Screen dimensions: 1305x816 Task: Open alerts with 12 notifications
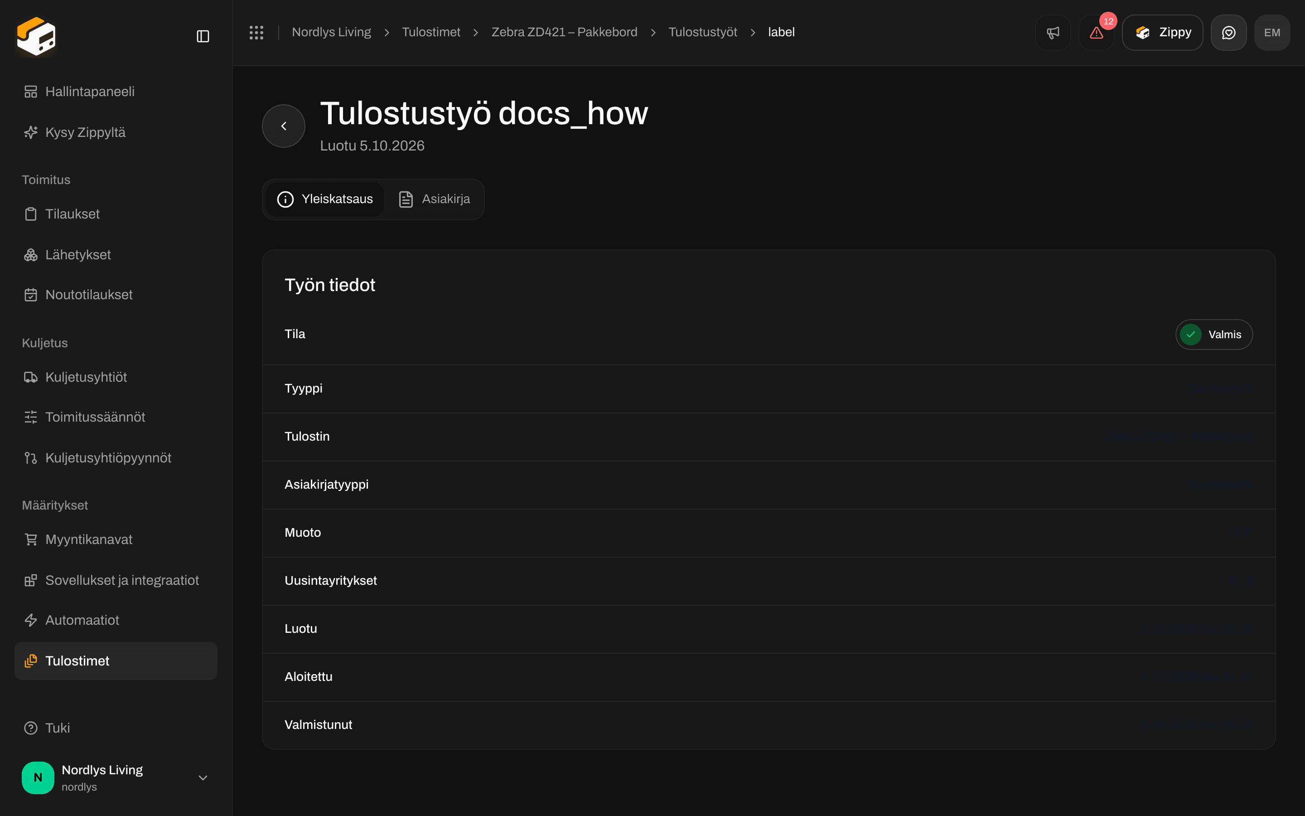point(1096,32)
